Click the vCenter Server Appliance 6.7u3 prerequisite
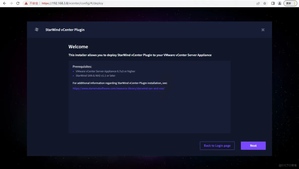 [106, 71]
